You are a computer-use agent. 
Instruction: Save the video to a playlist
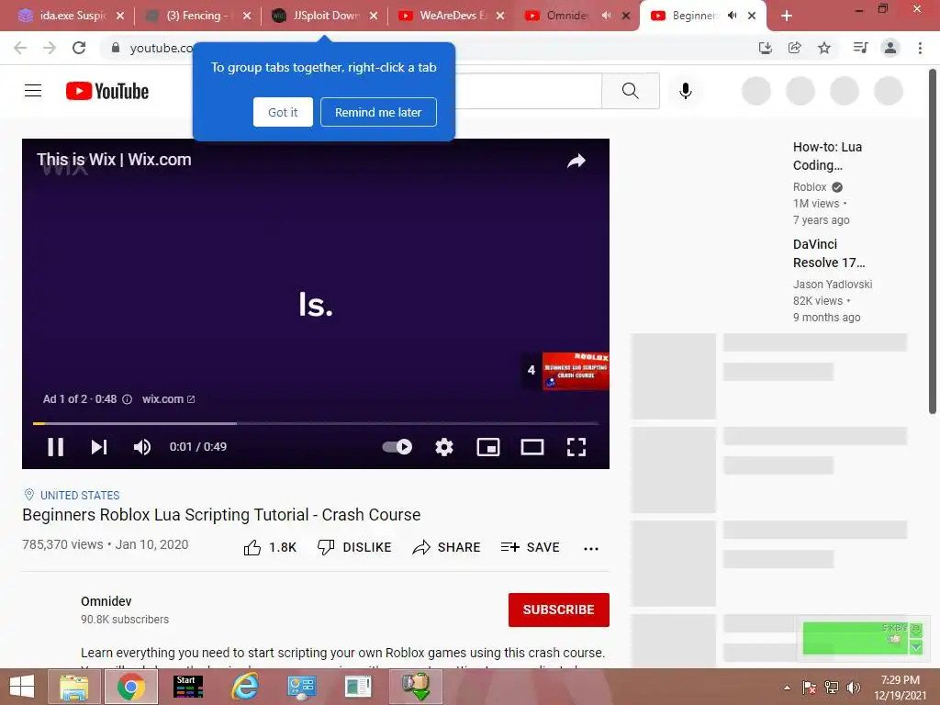coord(531,547)
